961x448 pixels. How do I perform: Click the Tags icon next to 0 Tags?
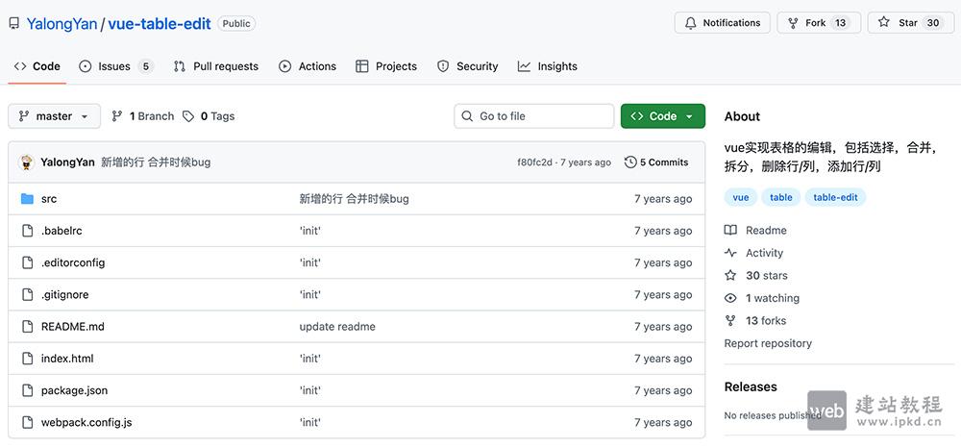point(188,116)
